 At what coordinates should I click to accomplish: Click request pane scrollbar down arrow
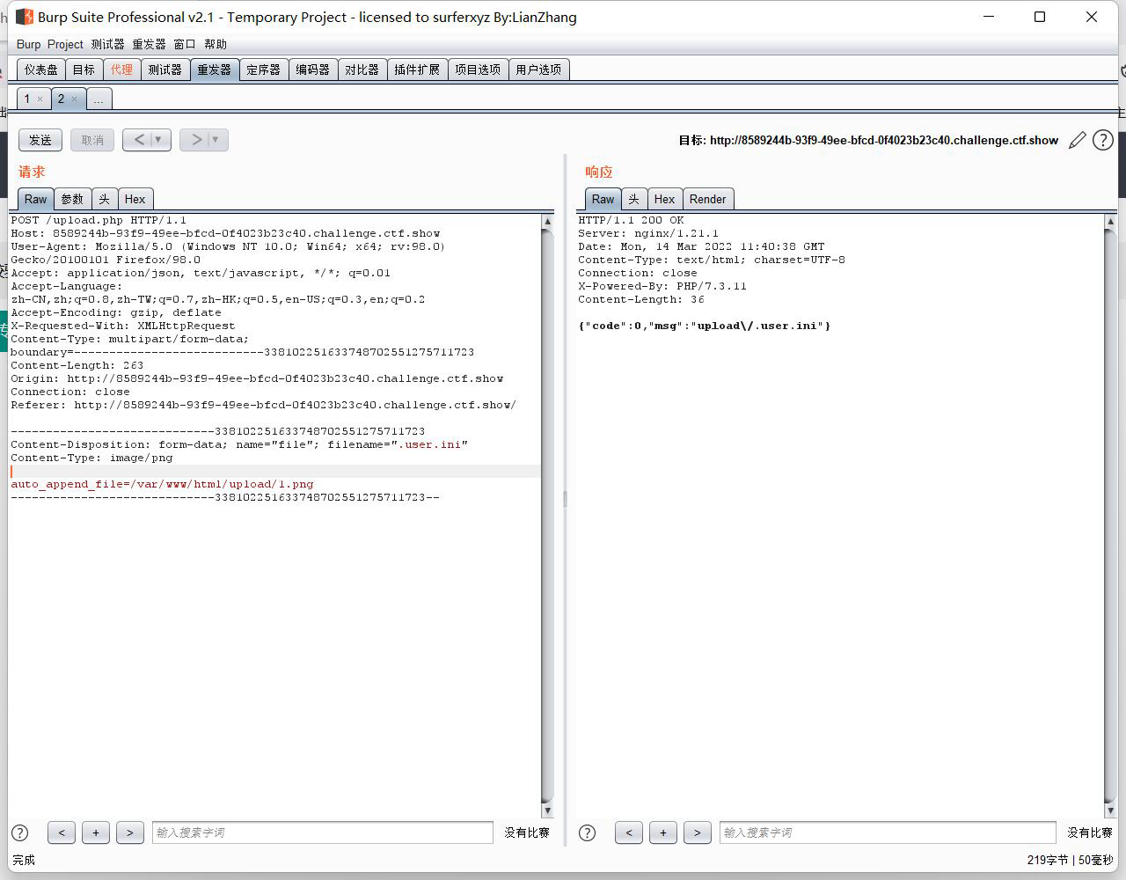click(x=547, y=810)
